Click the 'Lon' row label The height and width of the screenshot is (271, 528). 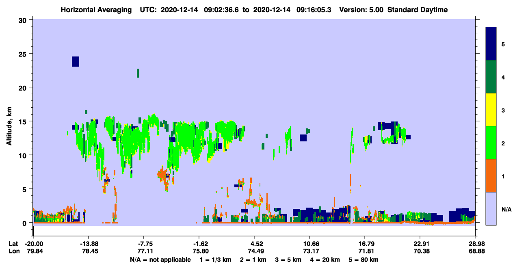(x=13, y=251)
